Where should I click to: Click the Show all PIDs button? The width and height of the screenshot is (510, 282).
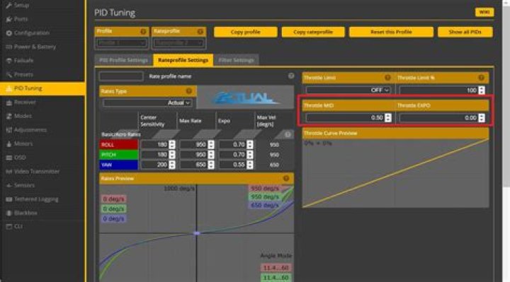[465, 32]
